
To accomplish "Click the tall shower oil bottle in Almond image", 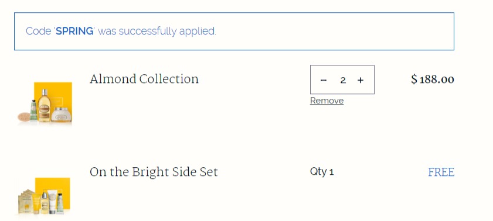I will click(x=45, y=106).
